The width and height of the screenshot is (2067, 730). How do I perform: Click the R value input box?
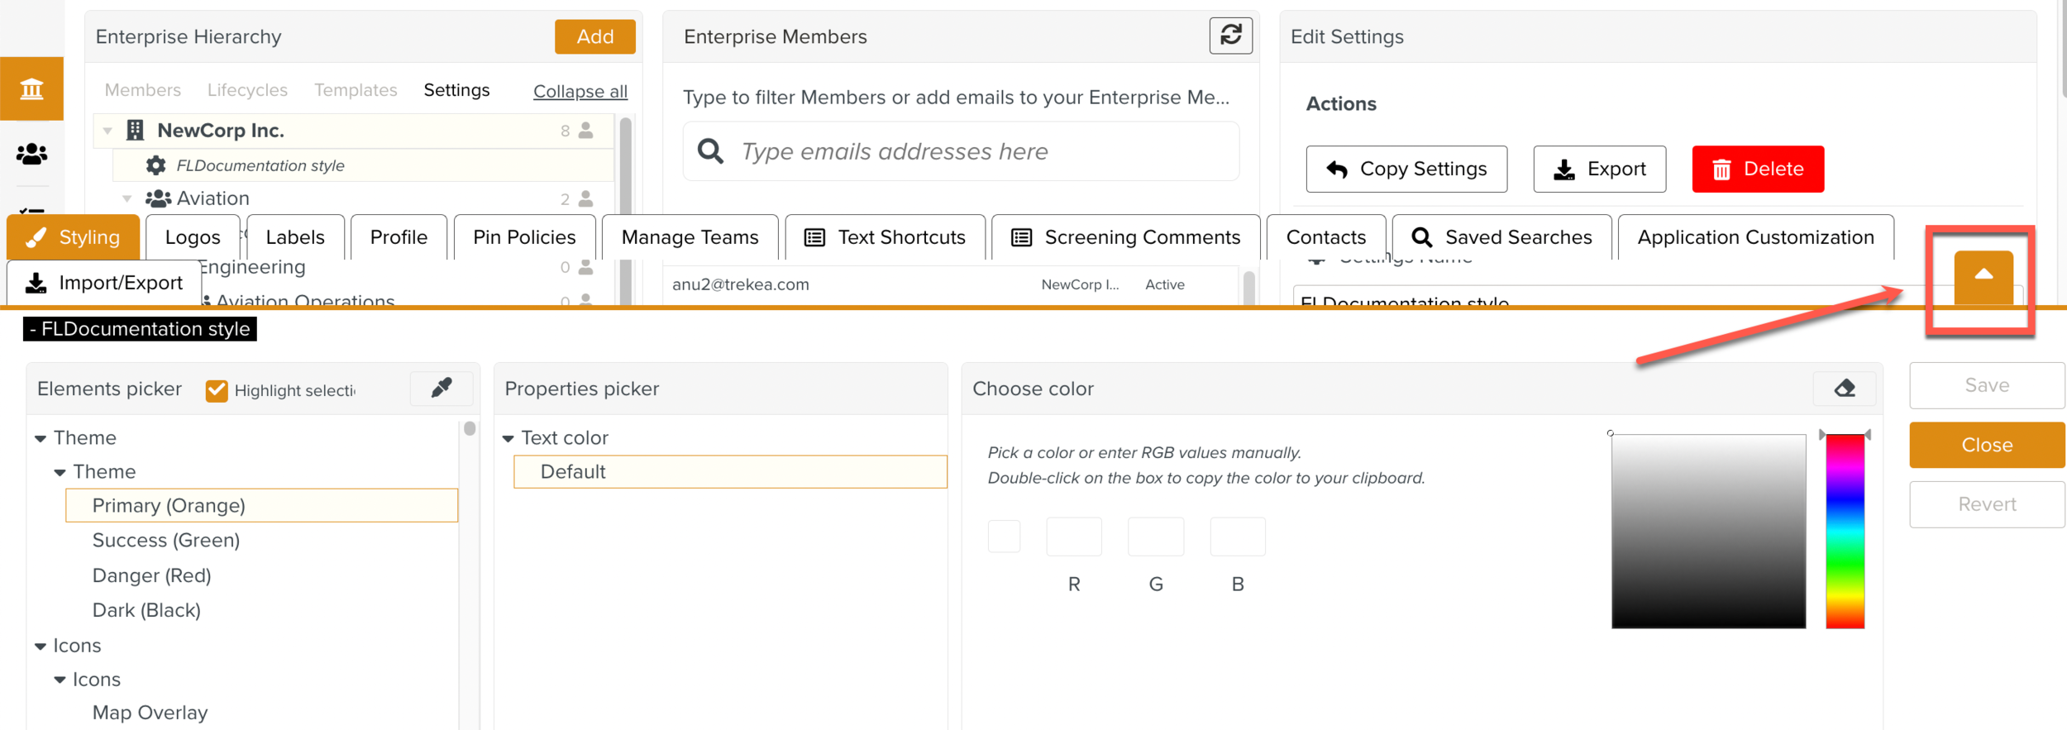(x=1073, y=537)
